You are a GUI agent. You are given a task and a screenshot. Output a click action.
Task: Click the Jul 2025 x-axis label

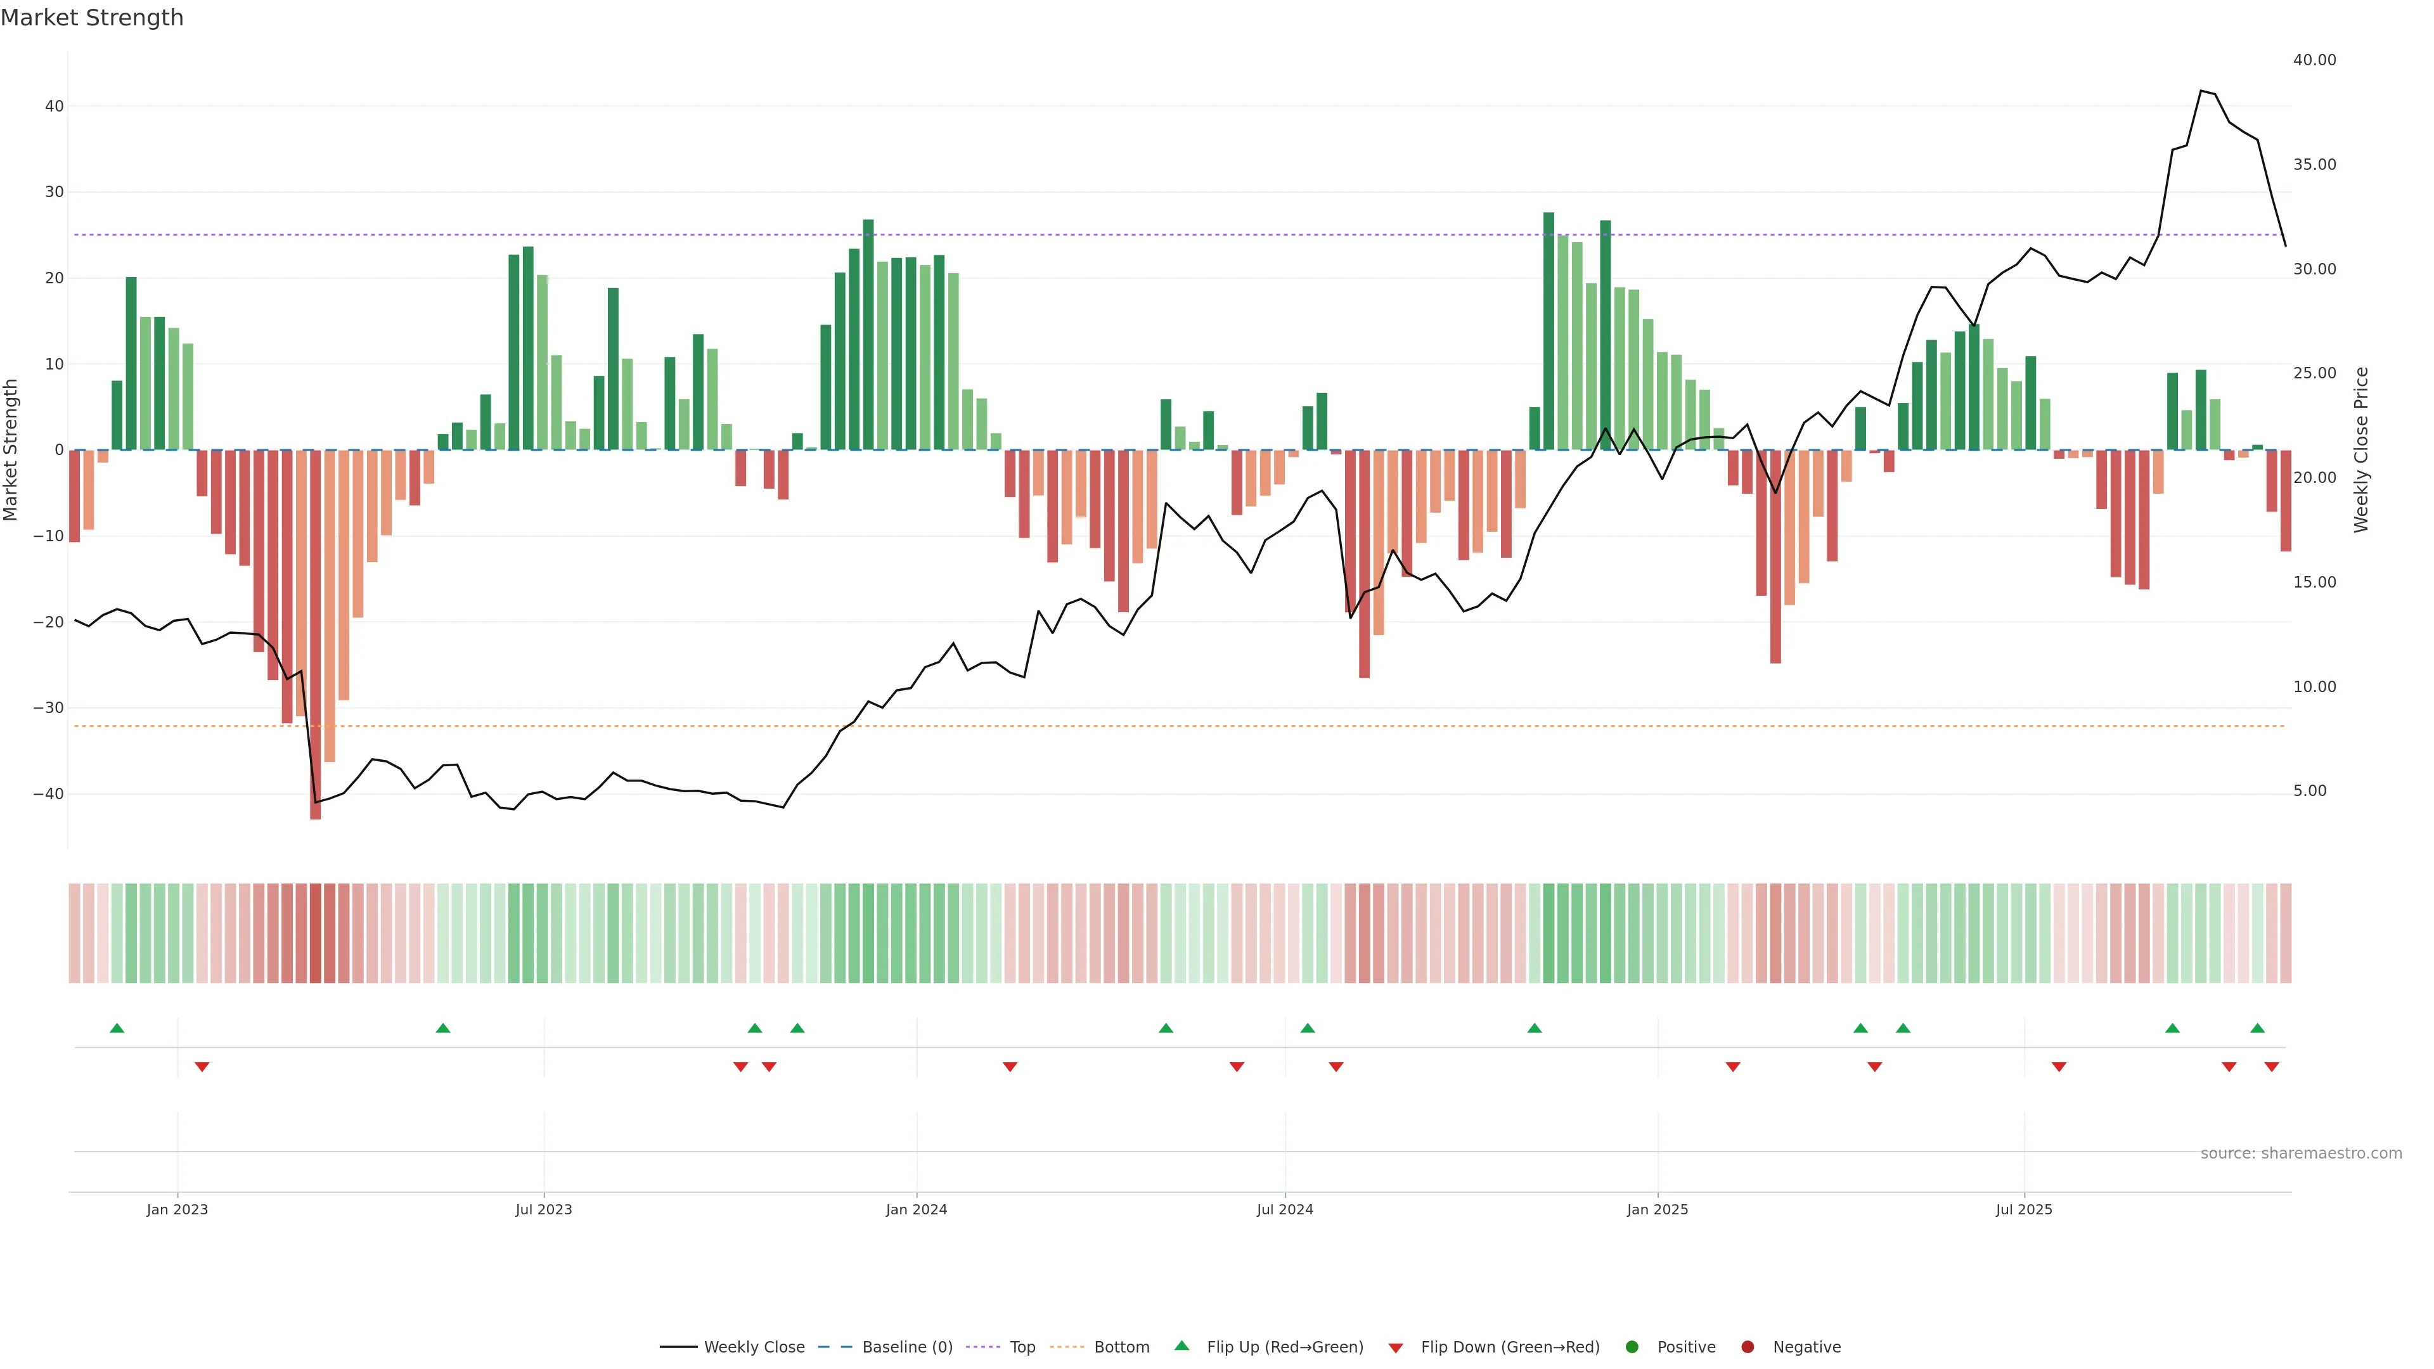(2024, 1209)
